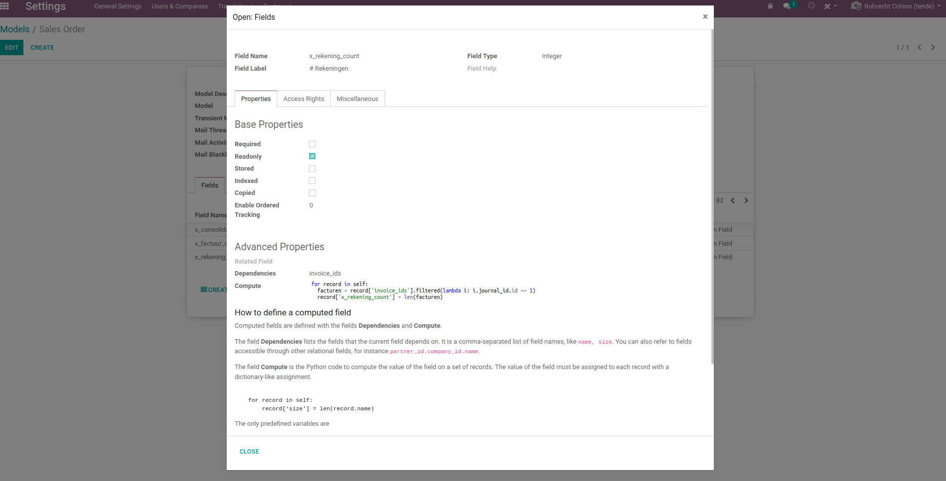
Task: Activate the debug bug icon
Action: coord(770,6)
